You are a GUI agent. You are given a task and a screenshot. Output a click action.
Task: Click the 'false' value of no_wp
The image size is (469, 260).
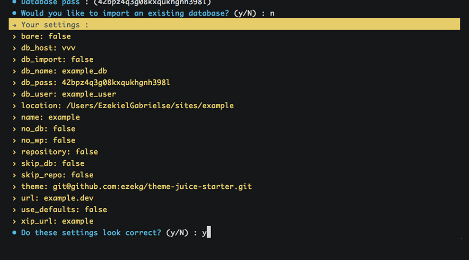point(64,140)
